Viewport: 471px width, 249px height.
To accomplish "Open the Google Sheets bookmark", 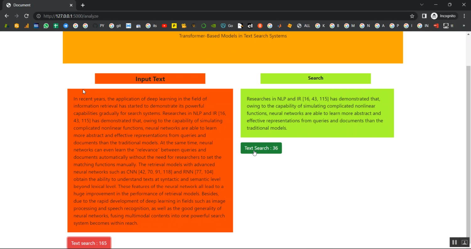I will [x=56, y=26].
